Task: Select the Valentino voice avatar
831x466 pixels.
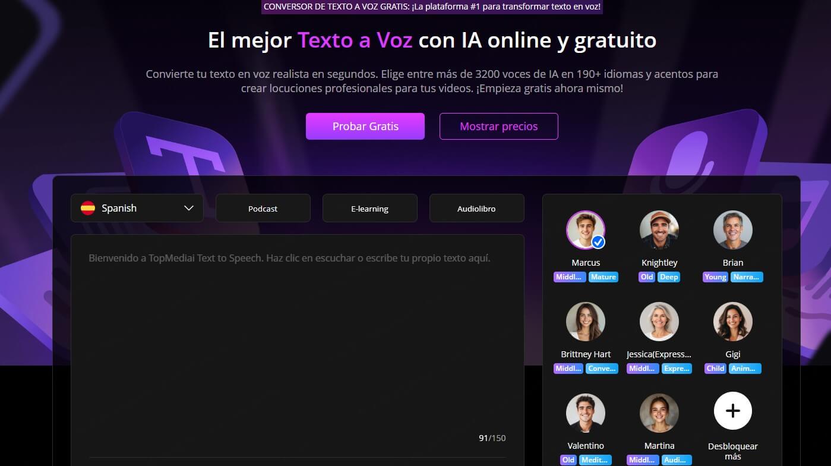Action: pyautogui.click(x=586, y=413)
